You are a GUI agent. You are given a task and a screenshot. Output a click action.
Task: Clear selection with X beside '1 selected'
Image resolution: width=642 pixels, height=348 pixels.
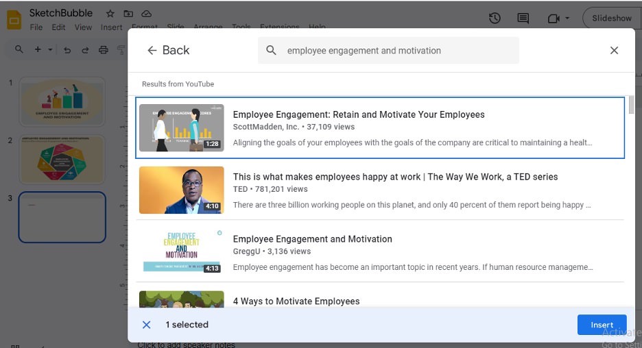(x=146, y=325)
